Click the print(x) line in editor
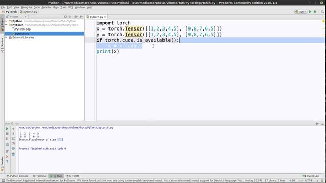 tap(107, 51)
